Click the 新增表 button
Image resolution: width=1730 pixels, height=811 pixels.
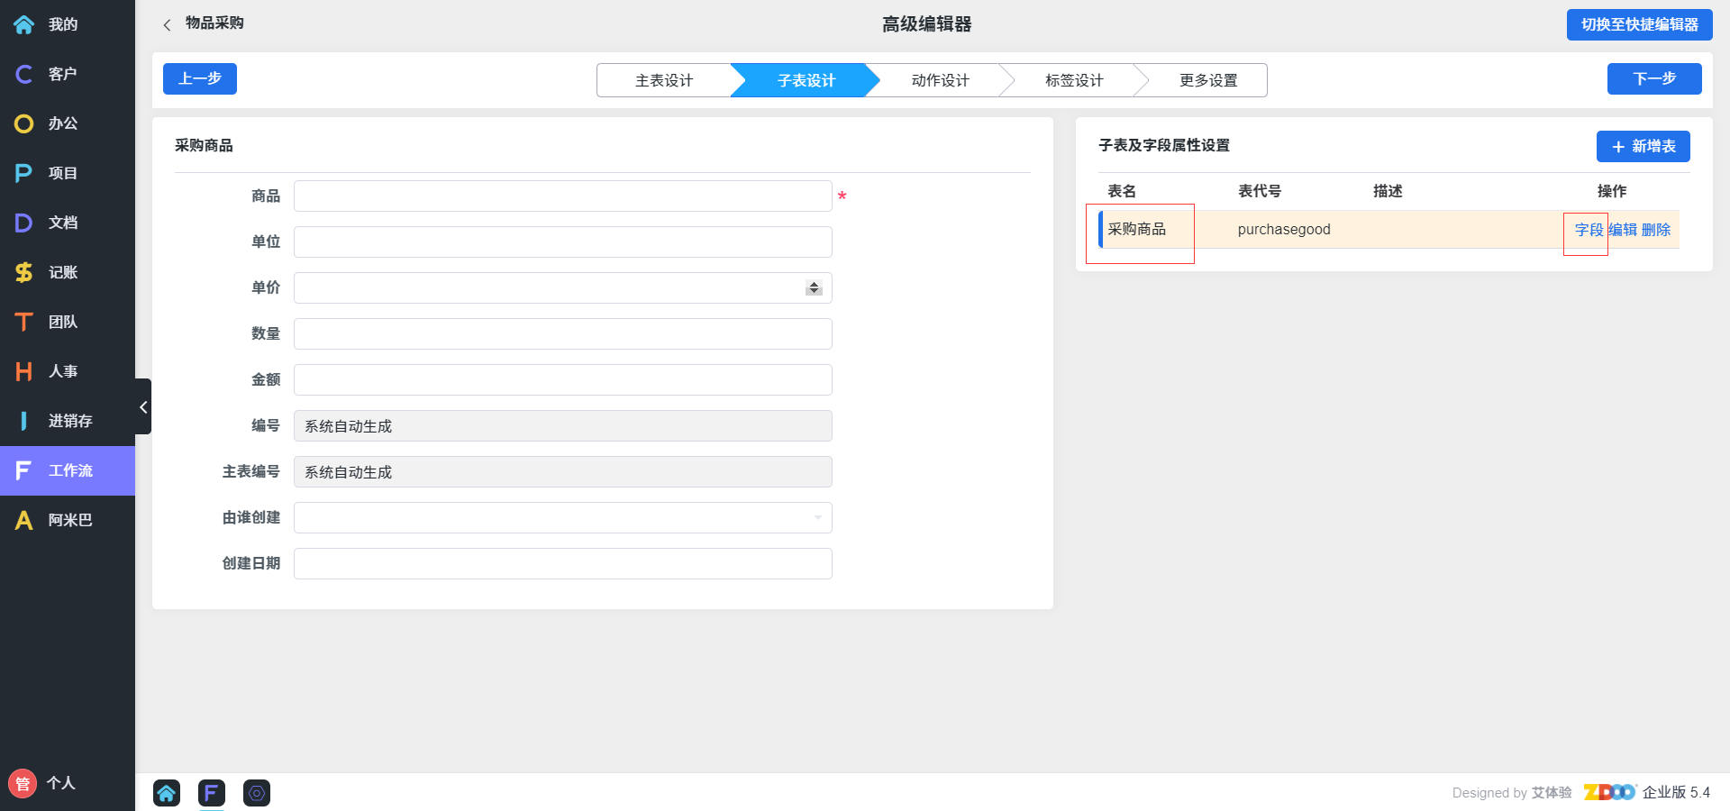click(1643, 146)
